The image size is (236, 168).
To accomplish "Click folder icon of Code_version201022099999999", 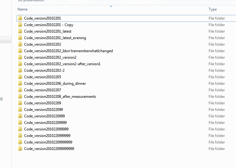I will 20,148.
